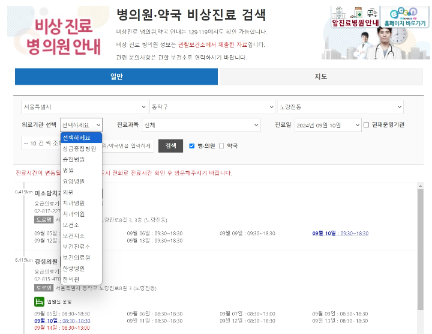Choose 요양병원 in the dropdown list
Screen dimensions: 432x334
[x=81, y=181]
